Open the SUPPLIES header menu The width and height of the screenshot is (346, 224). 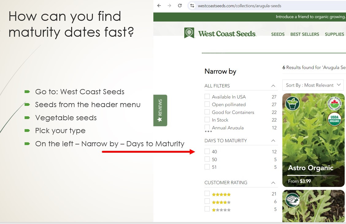coord(334,34)
